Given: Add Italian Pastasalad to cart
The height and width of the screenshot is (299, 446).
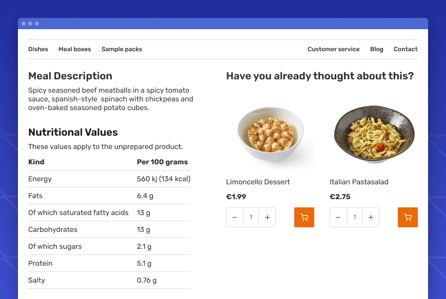Looking at the screenshot, I should tap(408, 217).
